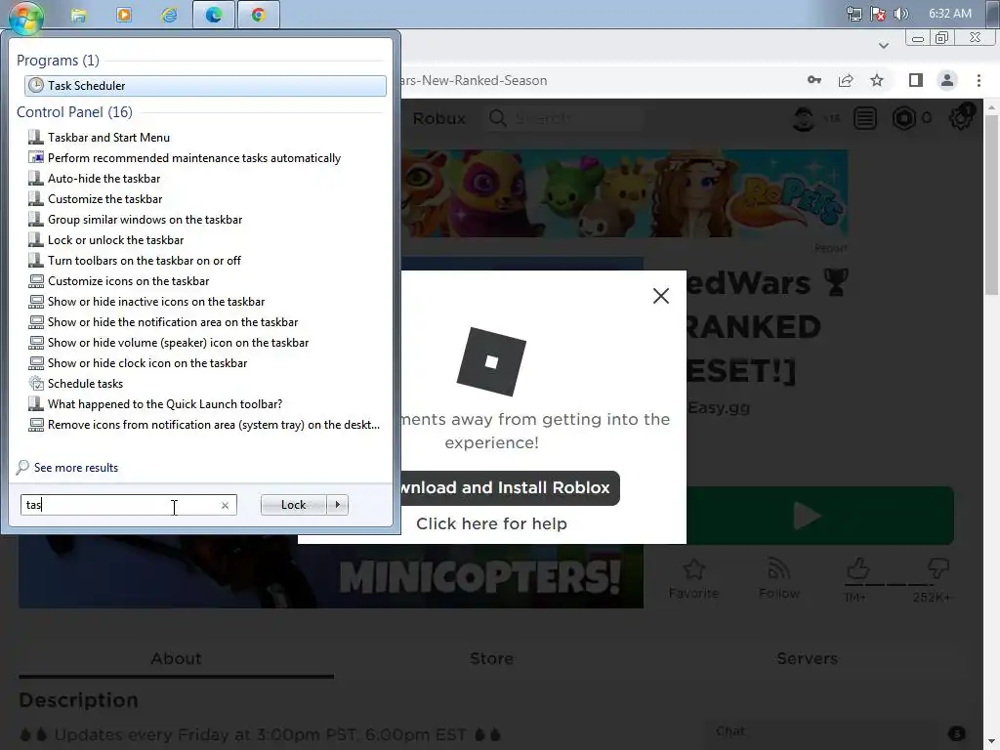The height and width of the screenshot is (750, 1000).
Task: Toggle Chrome's side panel icon
Action: tap(916, 80)
